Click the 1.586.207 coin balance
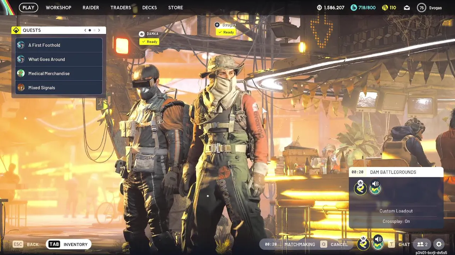455x255 pixels. 334,7
